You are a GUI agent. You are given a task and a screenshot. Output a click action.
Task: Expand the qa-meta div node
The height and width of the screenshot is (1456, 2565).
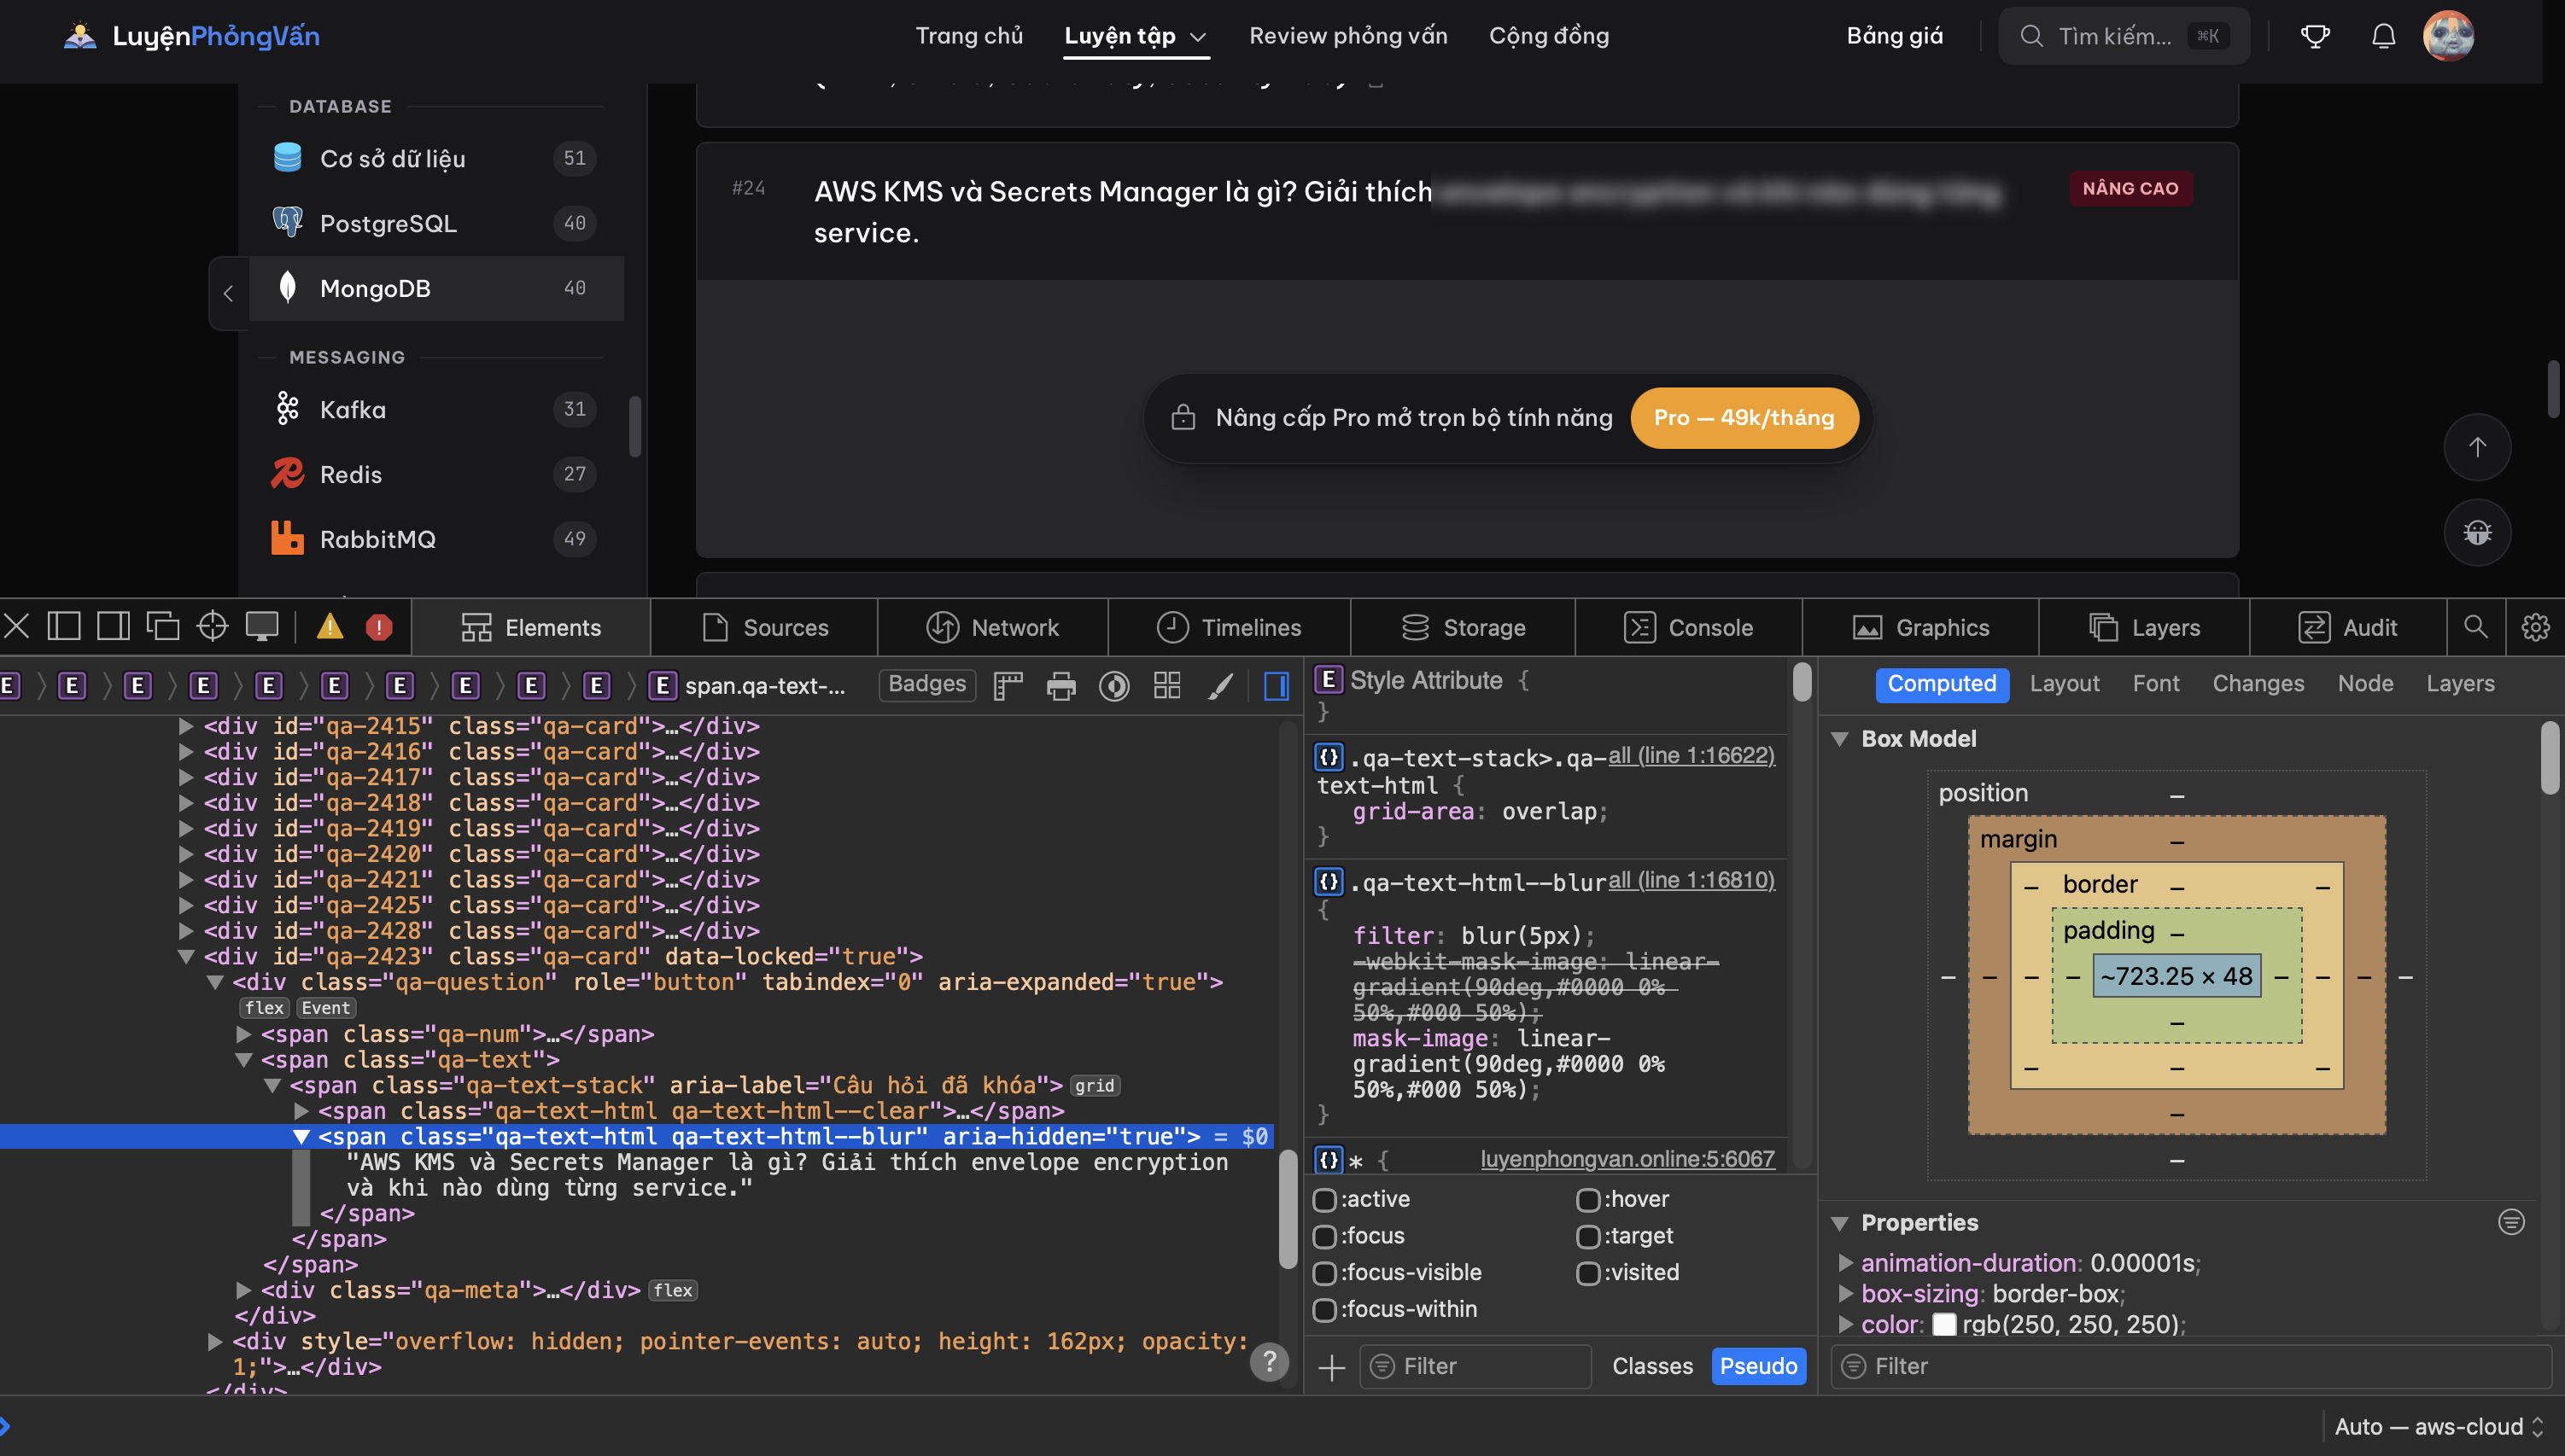pyautogui.click(x=243, y=1291)
